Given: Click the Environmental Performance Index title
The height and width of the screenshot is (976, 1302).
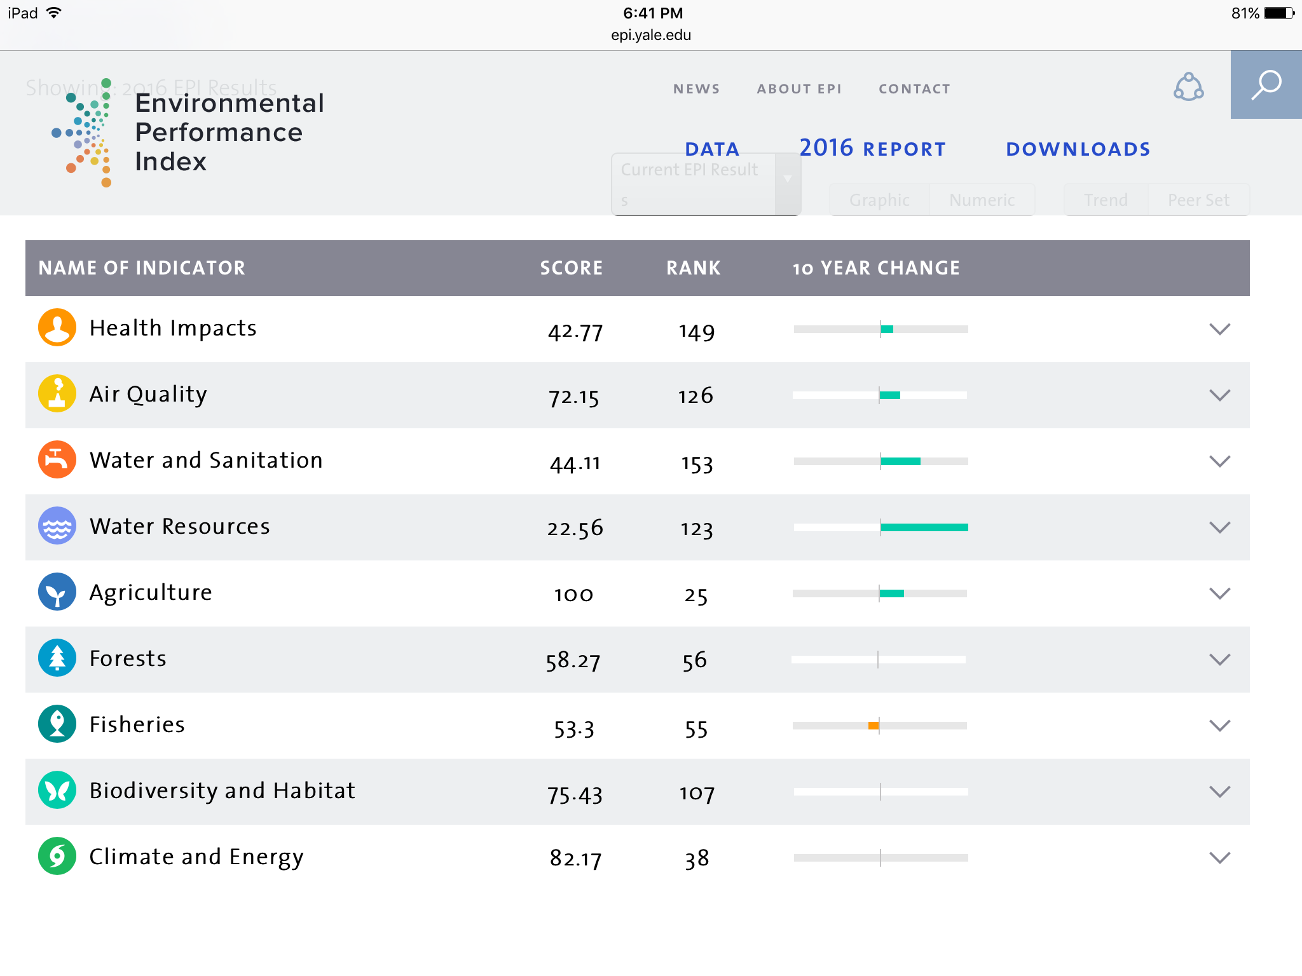Looking at the screenshot, I should (230, 132).
